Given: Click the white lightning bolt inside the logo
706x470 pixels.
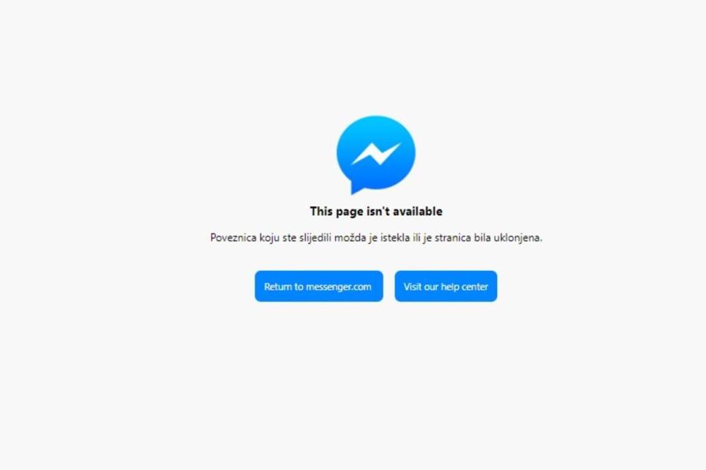Looking at the screenshot, I should (376, 154).
